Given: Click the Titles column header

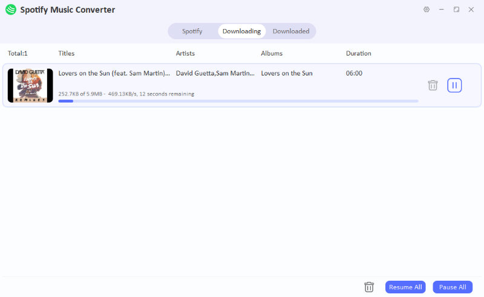Looking at the screenshot, I should (67, 53).
